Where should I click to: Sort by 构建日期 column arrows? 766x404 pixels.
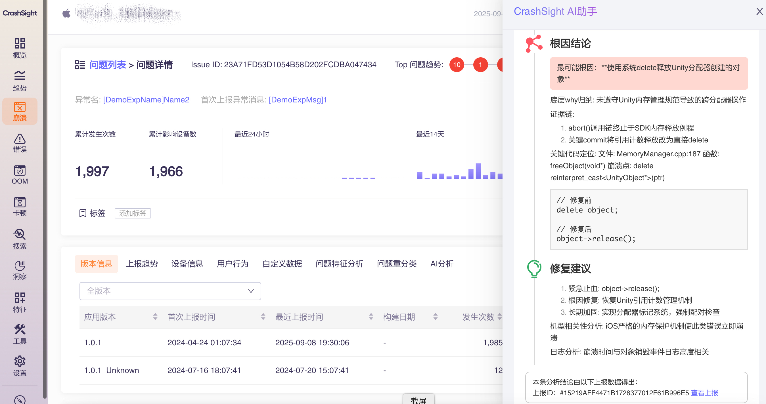[436, 317]
